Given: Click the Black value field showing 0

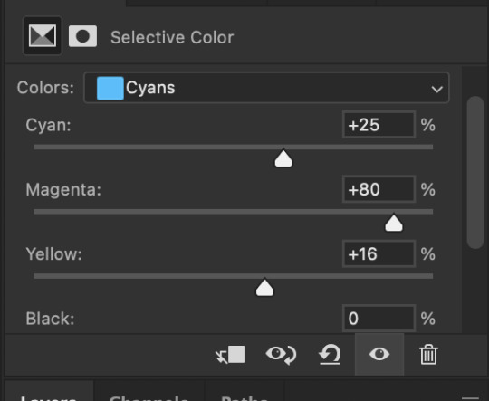Looking at the screenshot, I should pyautogui.click(x=379, y=319).
